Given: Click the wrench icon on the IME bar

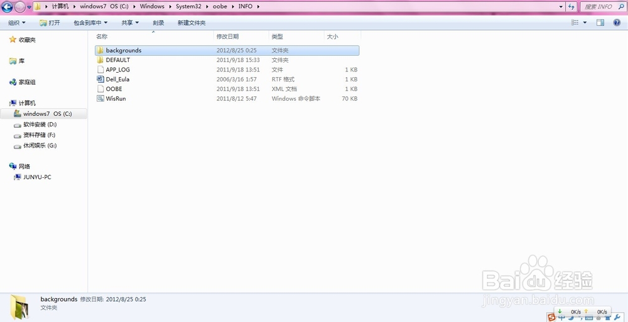Looking at the screenshot, I should pos(617,318).
